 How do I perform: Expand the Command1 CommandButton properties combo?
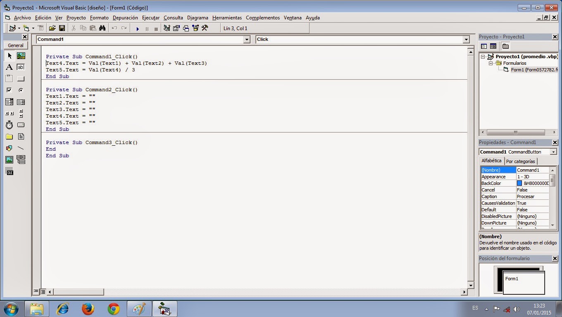(x=554, y=151)
